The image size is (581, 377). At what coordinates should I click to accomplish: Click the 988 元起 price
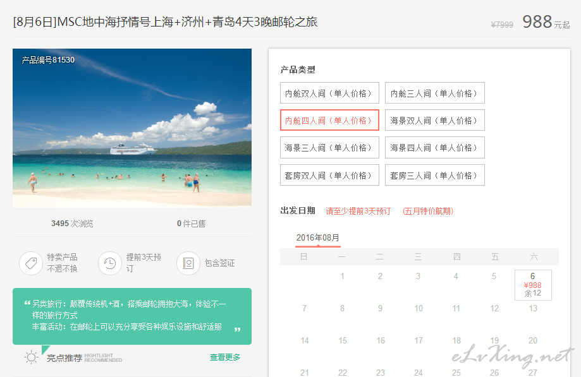(546, 22)
